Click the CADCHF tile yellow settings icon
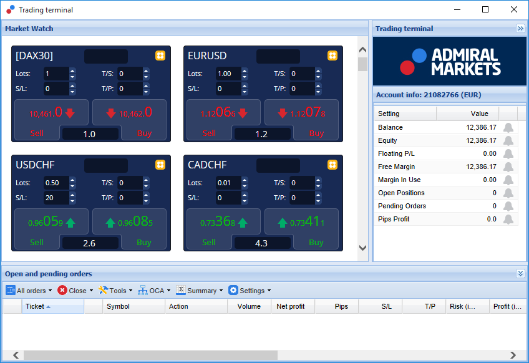Viewport: 529px width, 363px height. (x=332, y=165)
